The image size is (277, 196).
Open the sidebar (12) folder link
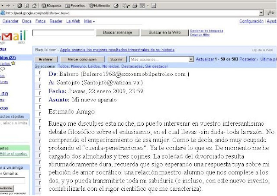coord(5,94)
